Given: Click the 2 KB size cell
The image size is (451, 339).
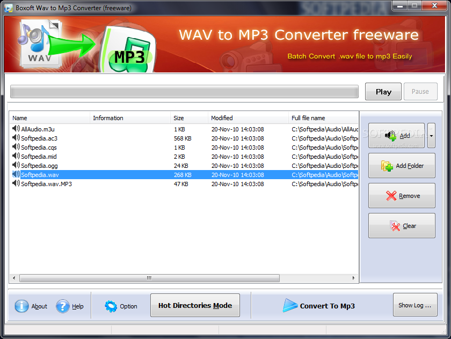Looking at the screenshot, I should click(x=179, y=157).
